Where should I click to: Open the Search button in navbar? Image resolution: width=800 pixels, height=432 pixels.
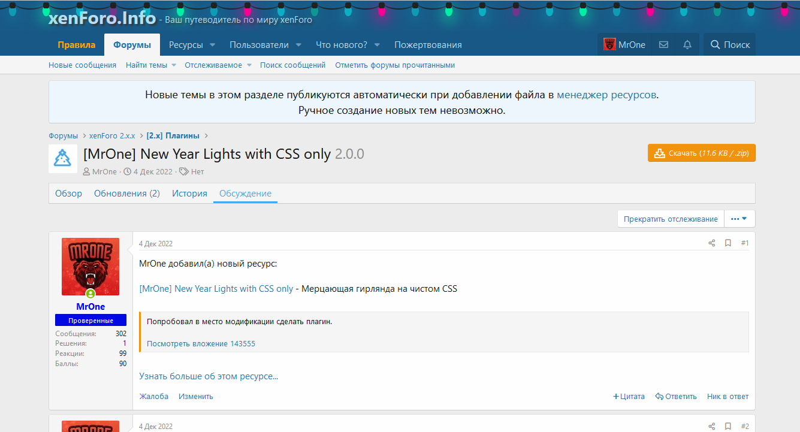730,45
